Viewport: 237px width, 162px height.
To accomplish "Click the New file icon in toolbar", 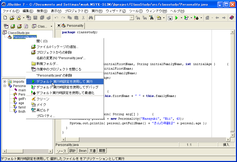I will pyautogui.click(x=5, y=18).
